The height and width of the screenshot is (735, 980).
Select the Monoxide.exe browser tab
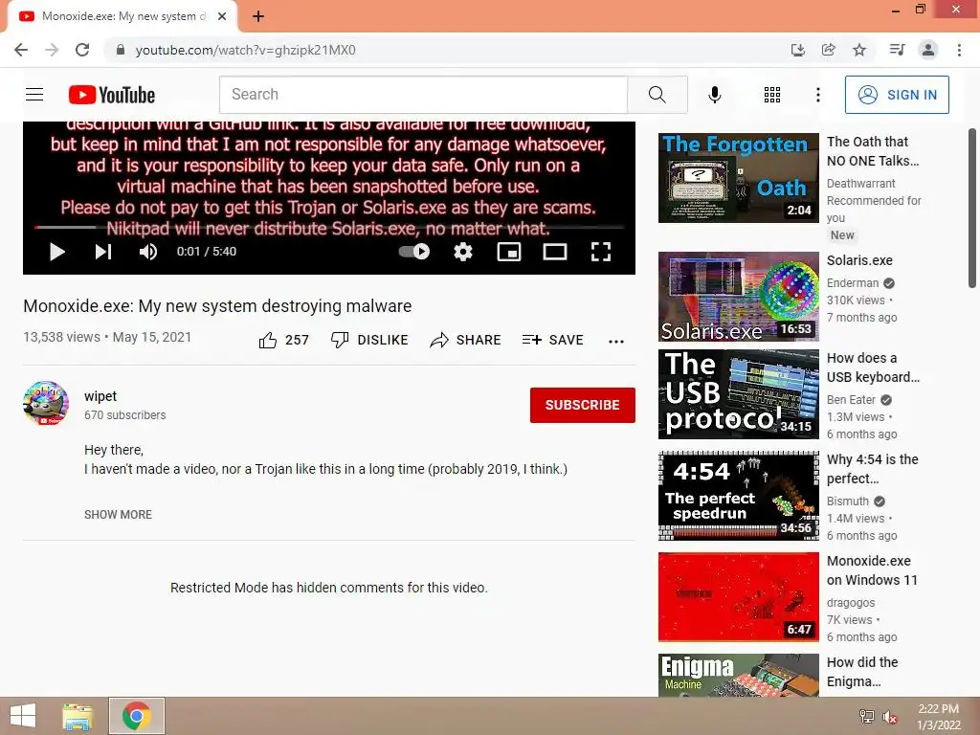click(123, 16)
